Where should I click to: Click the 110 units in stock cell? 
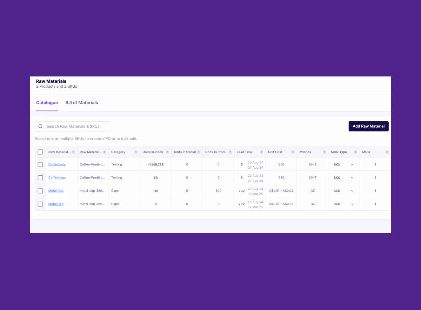tap(156, 191)
